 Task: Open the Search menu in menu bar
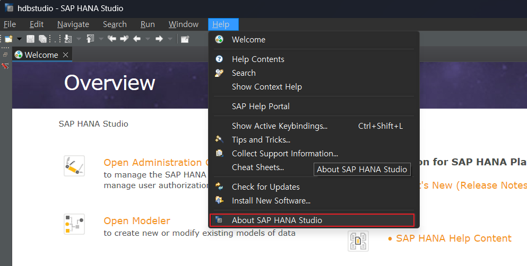tap(115, 24)
